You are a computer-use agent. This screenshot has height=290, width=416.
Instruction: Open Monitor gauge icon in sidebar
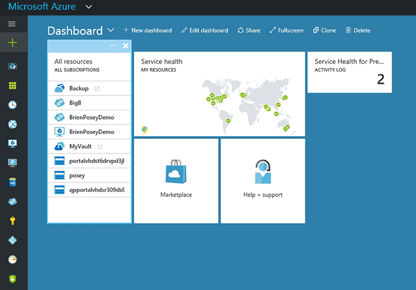click(12, 260)
